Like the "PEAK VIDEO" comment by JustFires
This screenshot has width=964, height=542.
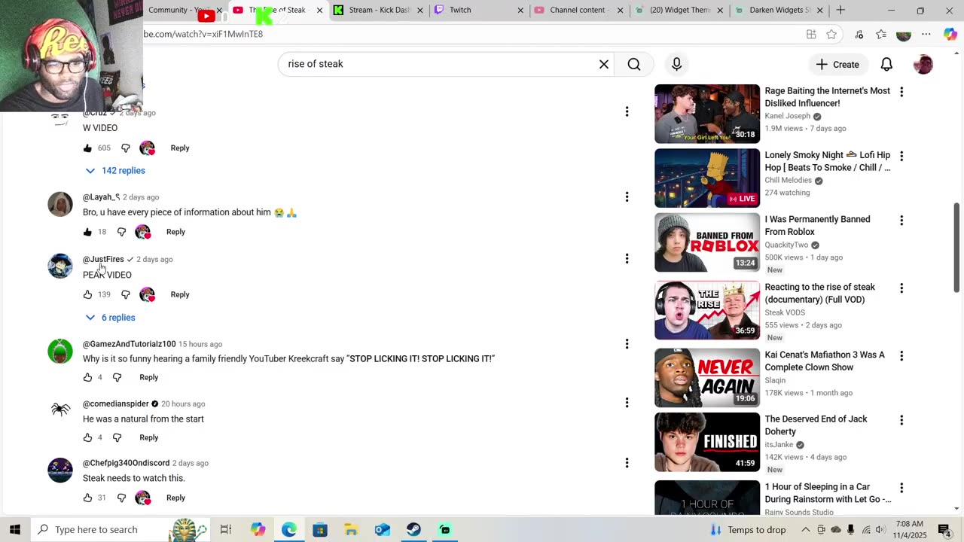coord(87,294)
